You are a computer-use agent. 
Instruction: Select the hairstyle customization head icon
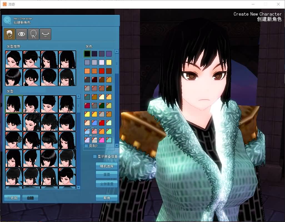(9, 34)
